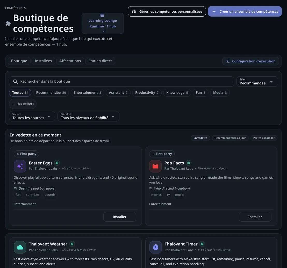The image size is (287, 268).
Task: Open the Source Toutes les sources dropdown
Action: (x=32, y=116)
